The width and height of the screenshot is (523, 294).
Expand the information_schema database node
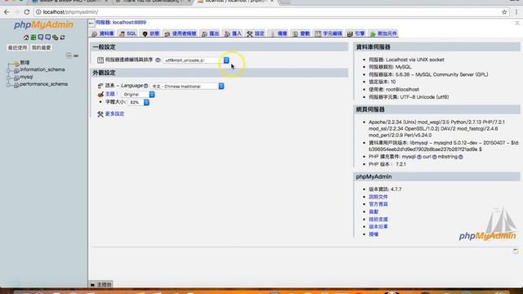[x=8, y=70]
